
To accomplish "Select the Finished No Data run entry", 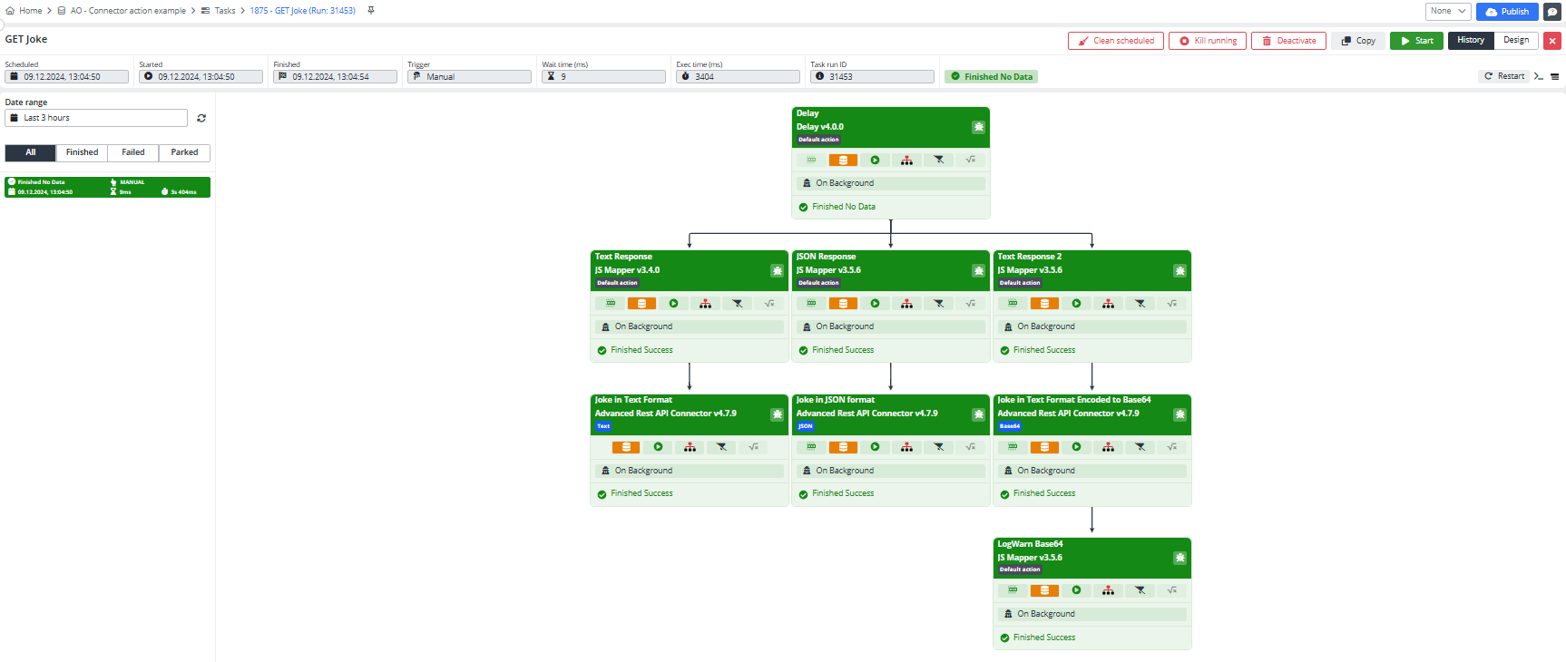I will click(107, 187).
